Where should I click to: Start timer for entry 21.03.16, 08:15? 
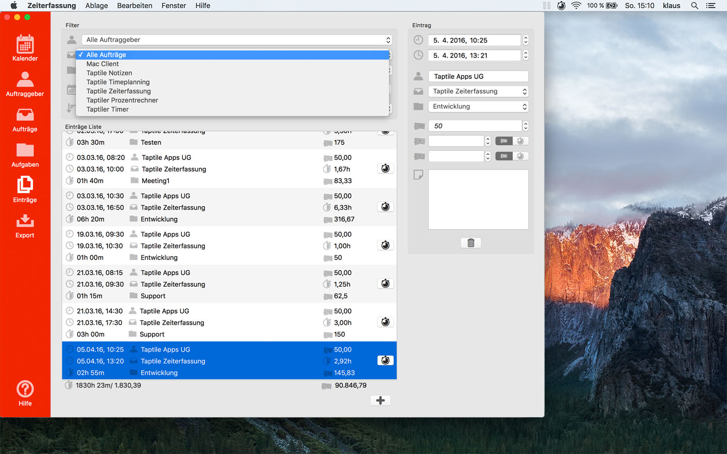pyautogui.click(x=385, y=283)
